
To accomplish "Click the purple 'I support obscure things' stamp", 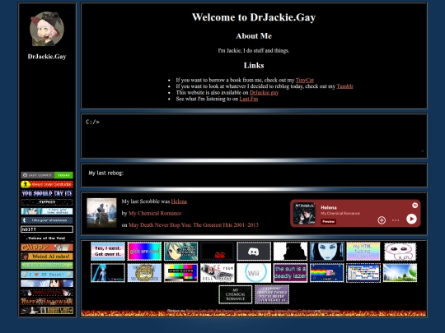I will (x=272, y=294).
